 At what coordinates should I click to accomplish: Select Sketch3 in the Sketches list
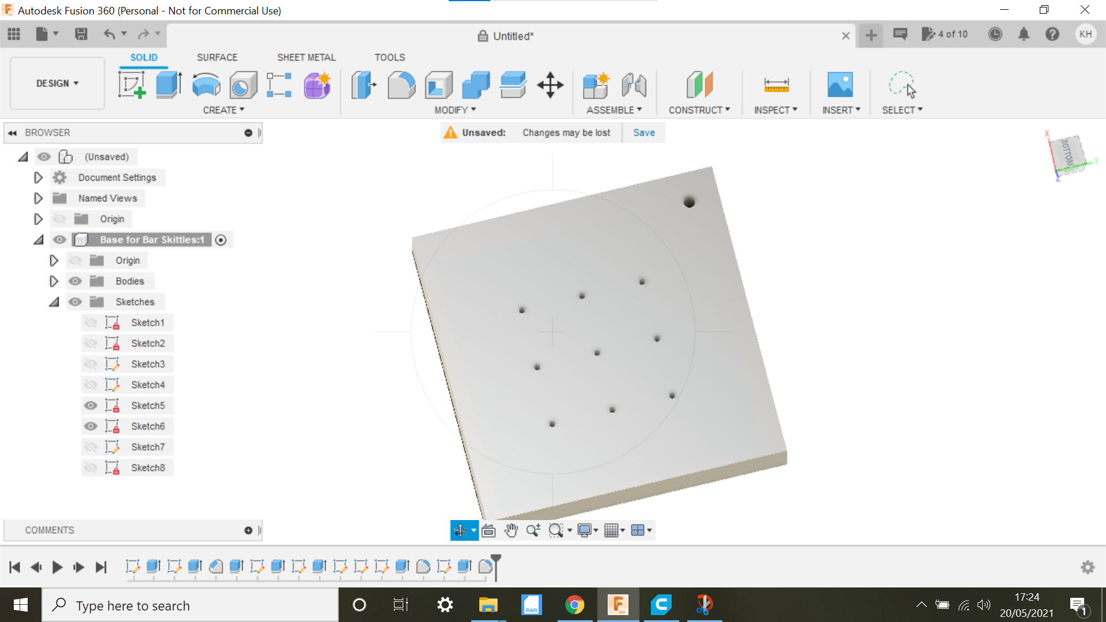[147, 363]
